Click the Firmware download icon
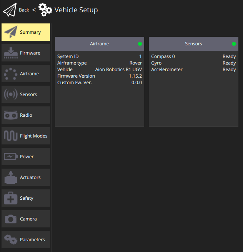The height and width of the screenshot is (252, 243). tap(11, 53)
